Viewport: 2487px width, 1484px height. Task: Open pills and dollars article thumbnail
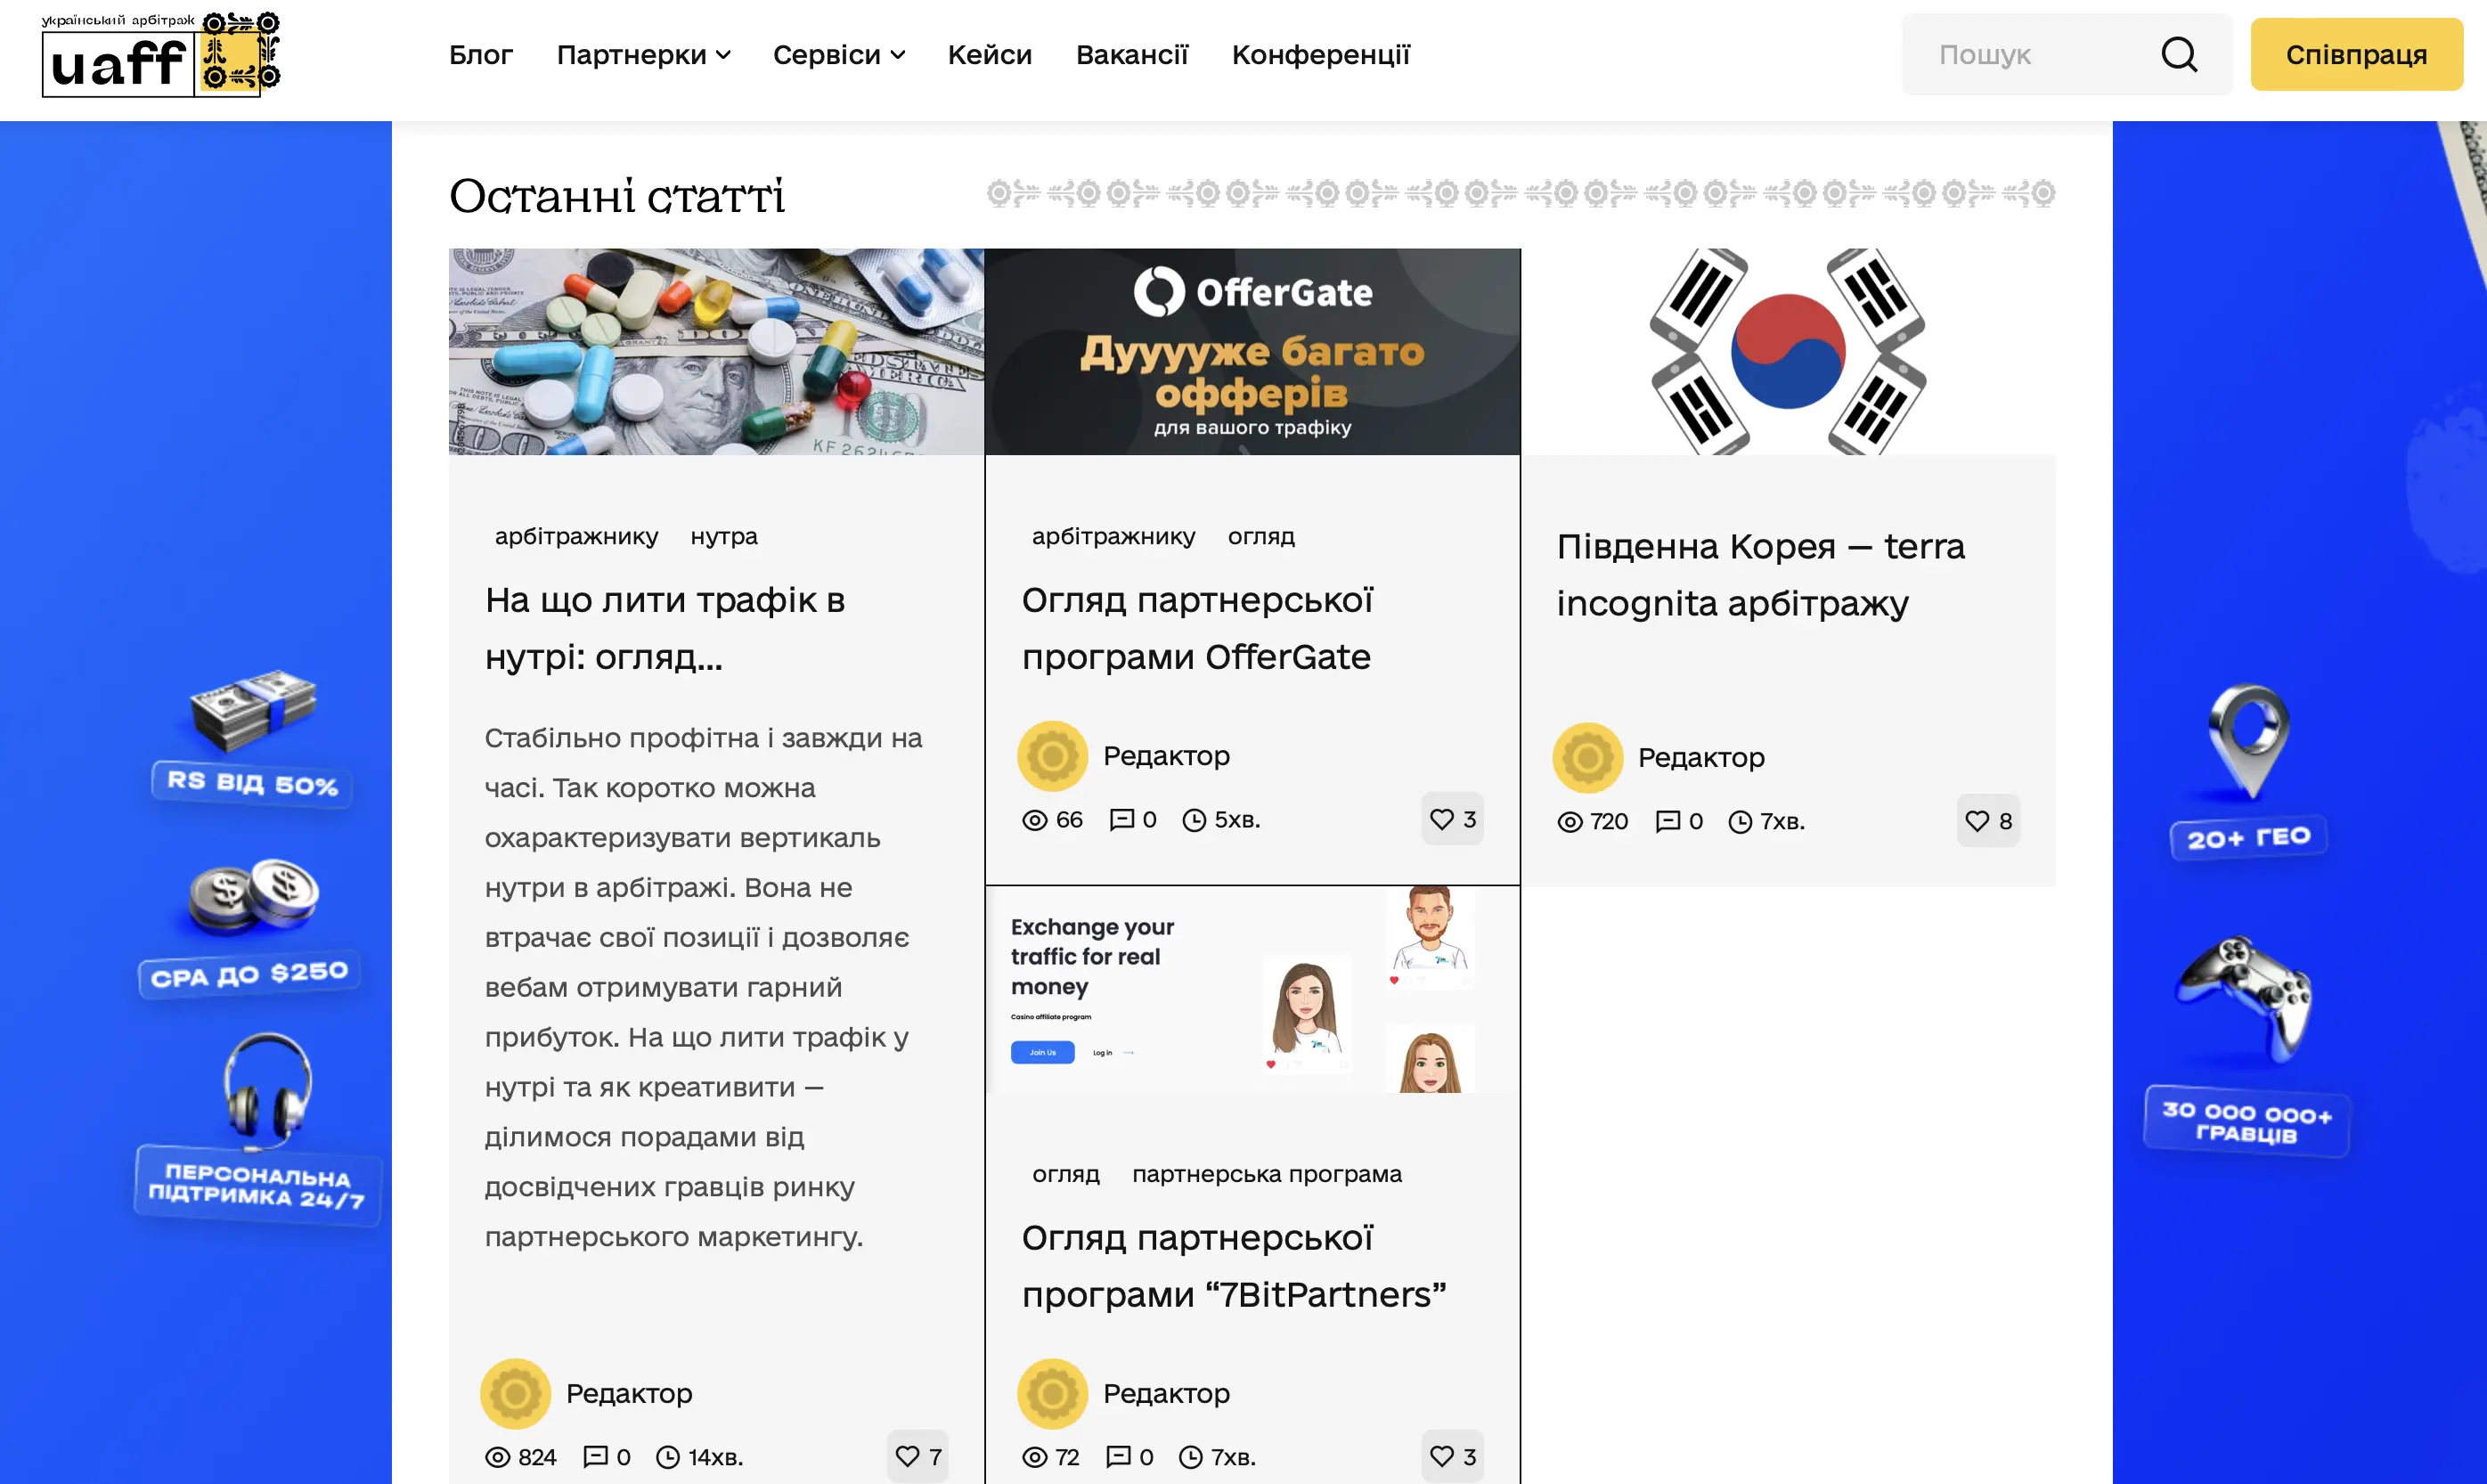716,352
